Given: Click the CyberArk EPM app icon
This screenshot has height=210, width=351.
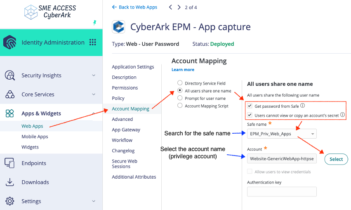Looking at the screenshot, I should coord(118,27).
